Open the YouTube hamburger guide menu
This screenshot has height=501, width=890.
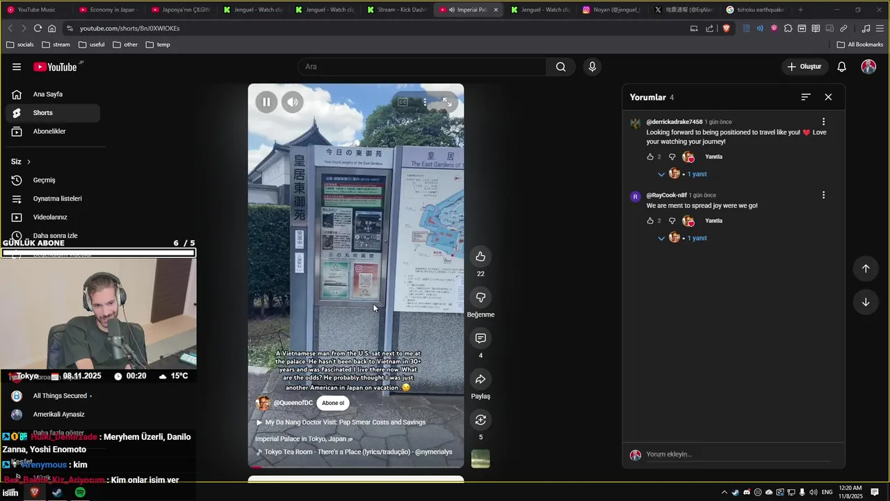[17, 67]
